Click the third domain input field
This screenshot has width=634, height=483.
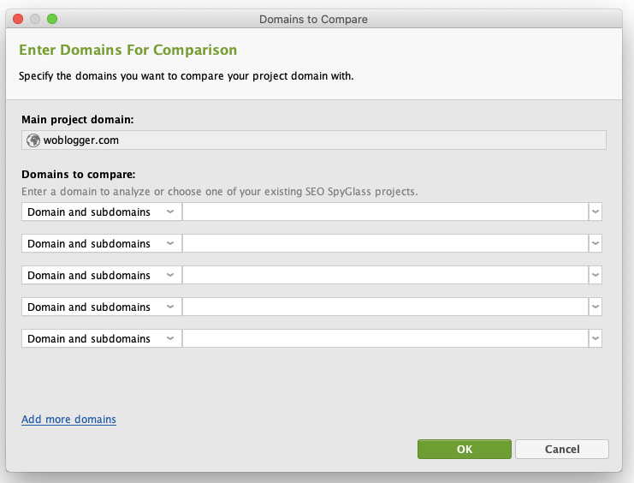click(385, 275)
